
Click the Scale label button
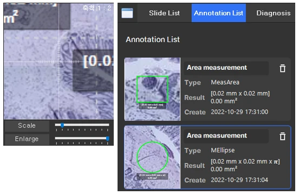point(27,126)
